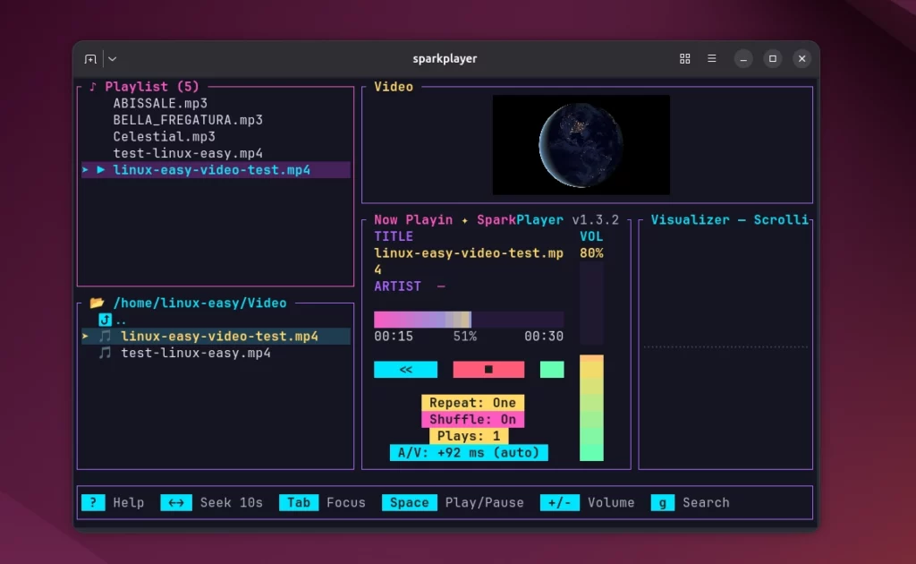Click the VOL label
Image resolution: width=916 pixels, height=564 pixels.
pyautogui.click(x=591, y=236)
